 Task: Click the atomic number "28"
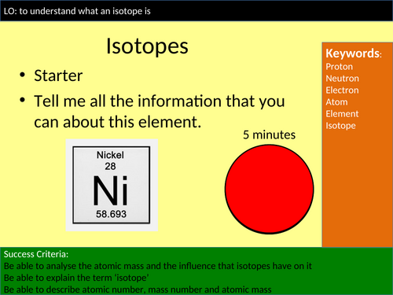pyautogui.click(x=110, y=166)
